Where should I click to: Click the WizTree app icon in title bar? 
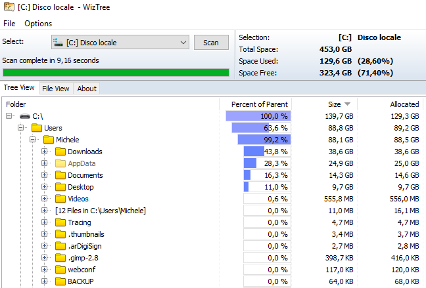coord(9,7)
